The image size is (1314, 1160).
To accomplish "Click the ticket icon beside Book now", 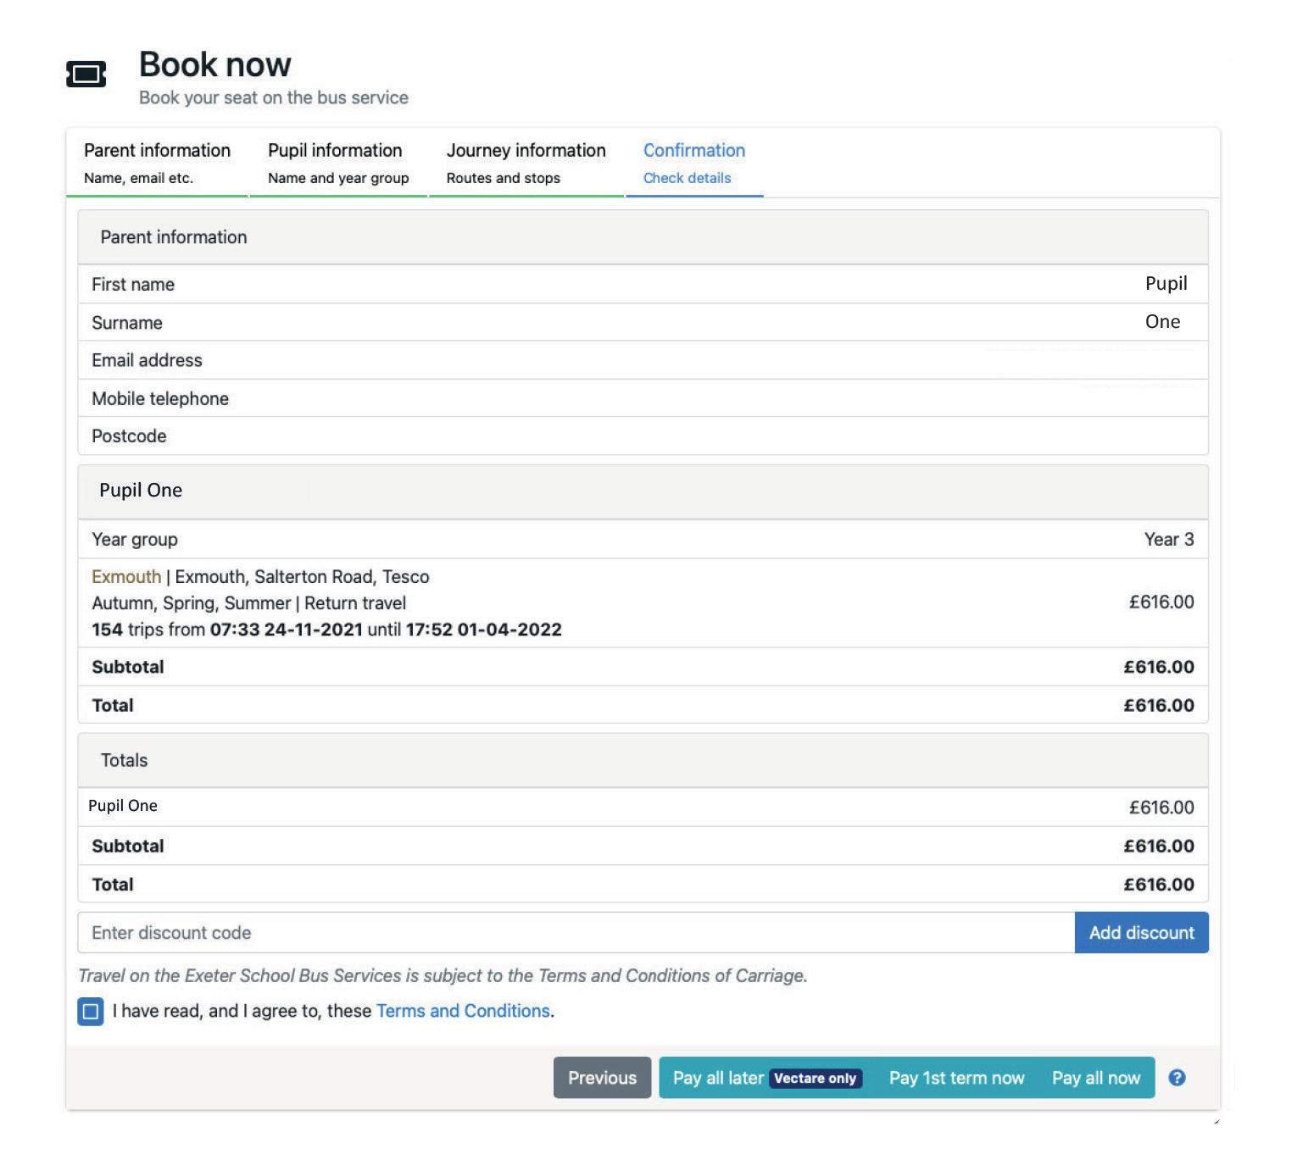I will (x=86, y=75).
